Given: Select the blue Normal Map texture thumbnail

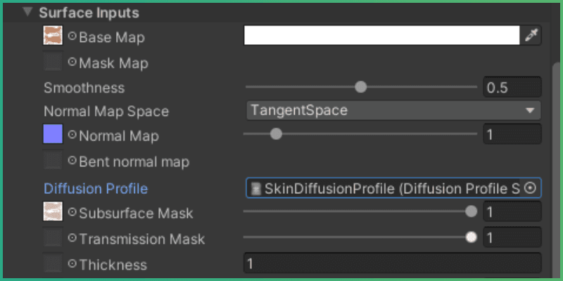Looking at the screenshot, I should coord(53,134).
